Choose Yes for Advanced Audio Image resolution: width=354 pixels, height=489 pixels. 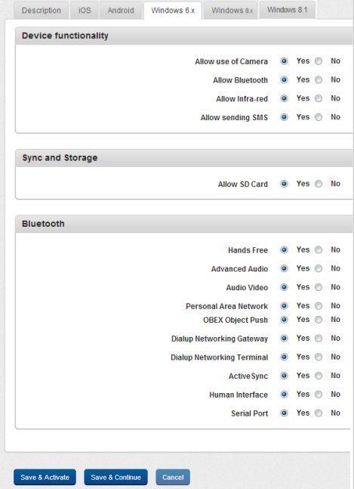coord(284,268)
